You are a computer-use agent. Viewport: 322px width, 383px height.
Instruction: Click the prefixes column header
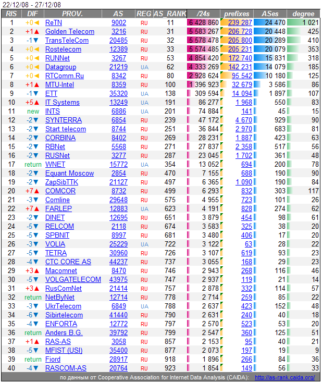coord(237,14)
